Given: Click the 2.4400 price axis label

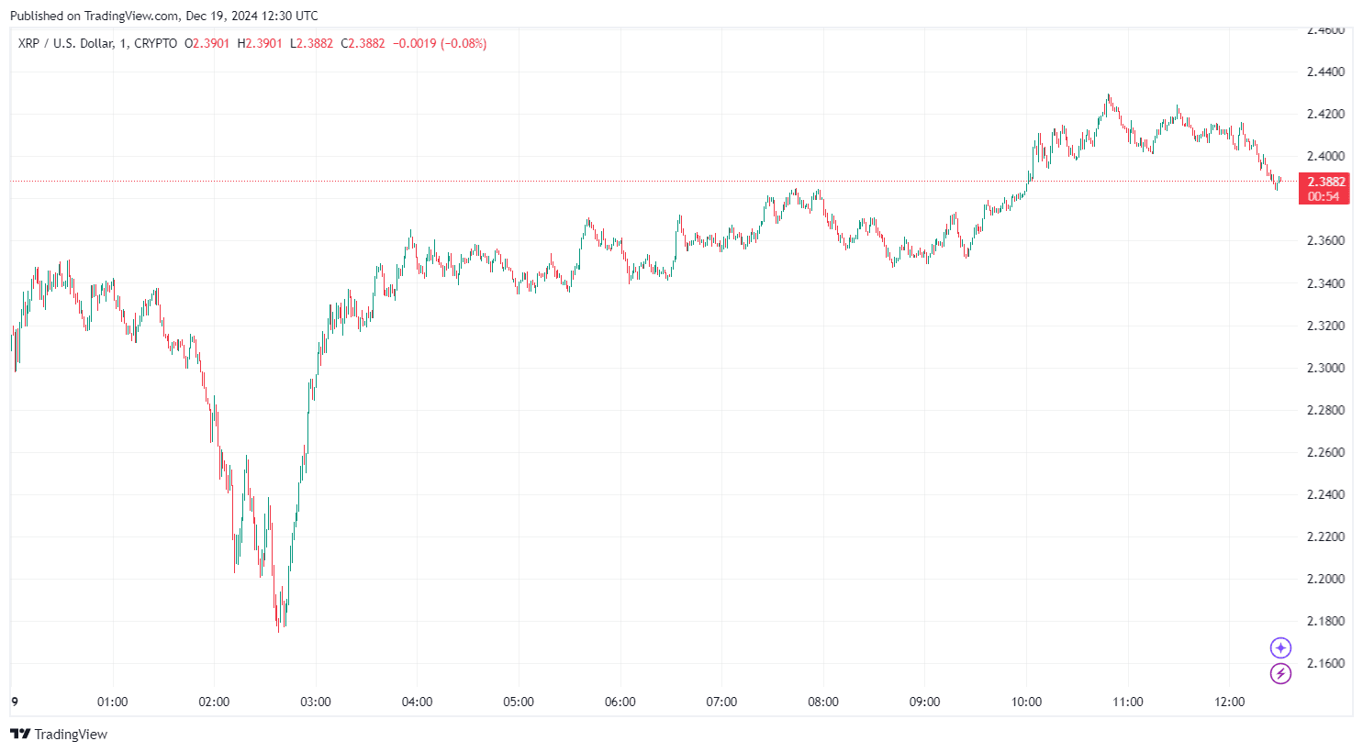Looking at the screenshot, I should pyautogui.click(x=1325, y=72).
